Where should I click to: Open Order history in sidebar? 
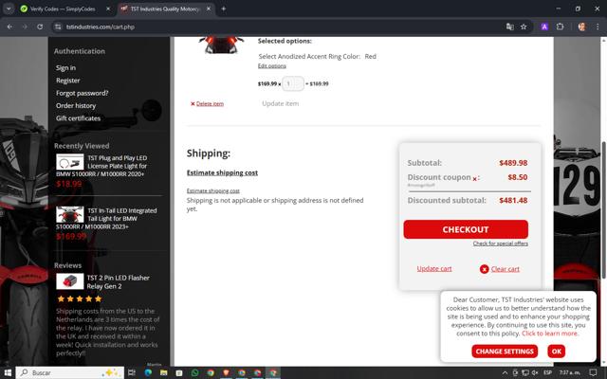[x=76, y=105]
